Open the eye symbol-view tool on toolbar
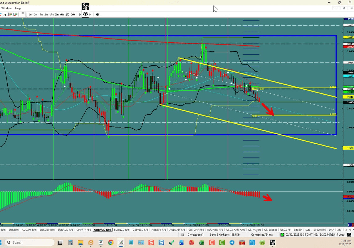This screenshot has height=248, width=354. pos(85,14)
